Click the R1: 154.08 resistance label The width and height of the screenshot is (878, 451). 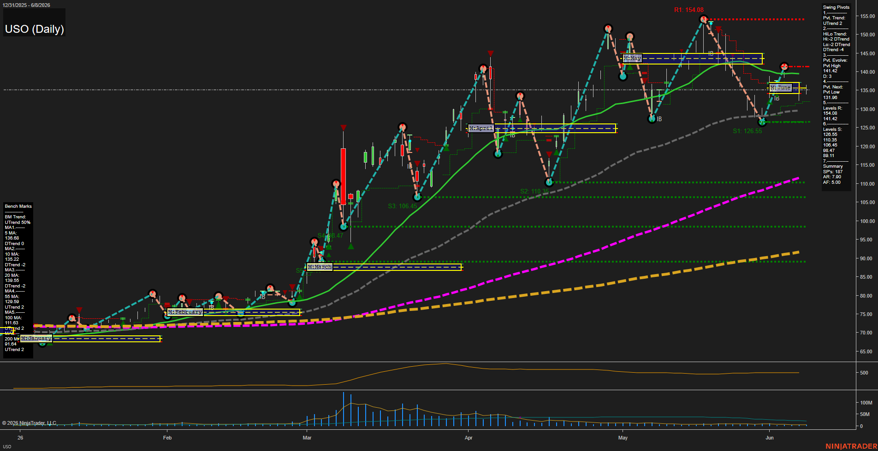(x=689, y=10)
